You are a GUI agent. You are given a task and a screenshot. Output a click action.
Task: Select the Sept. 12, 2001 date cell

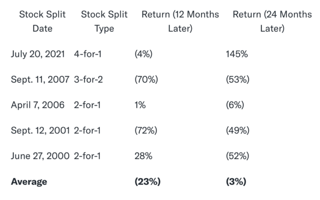[x=39, y=130]
